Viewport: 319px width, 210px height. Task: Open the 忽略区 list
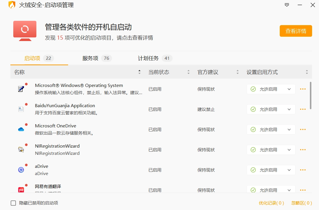click(x=301, y=203)
